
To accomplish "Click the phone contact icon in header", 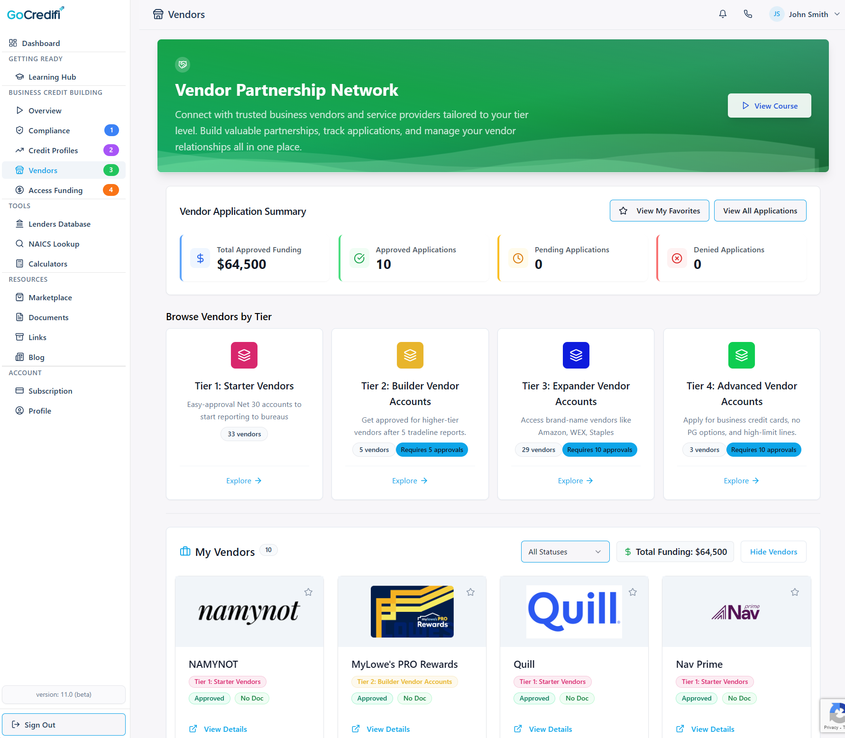I will click(x=748, y=14).
